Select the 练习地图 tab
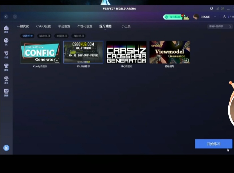This screenshot has width=234, height=173. pos(105,26)
